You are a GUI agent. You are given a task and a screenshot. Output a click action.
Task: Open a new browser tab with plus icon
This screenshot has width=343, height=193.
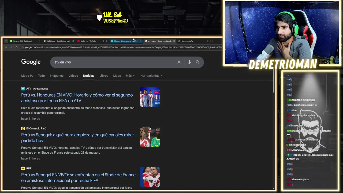tap(213, 41)
